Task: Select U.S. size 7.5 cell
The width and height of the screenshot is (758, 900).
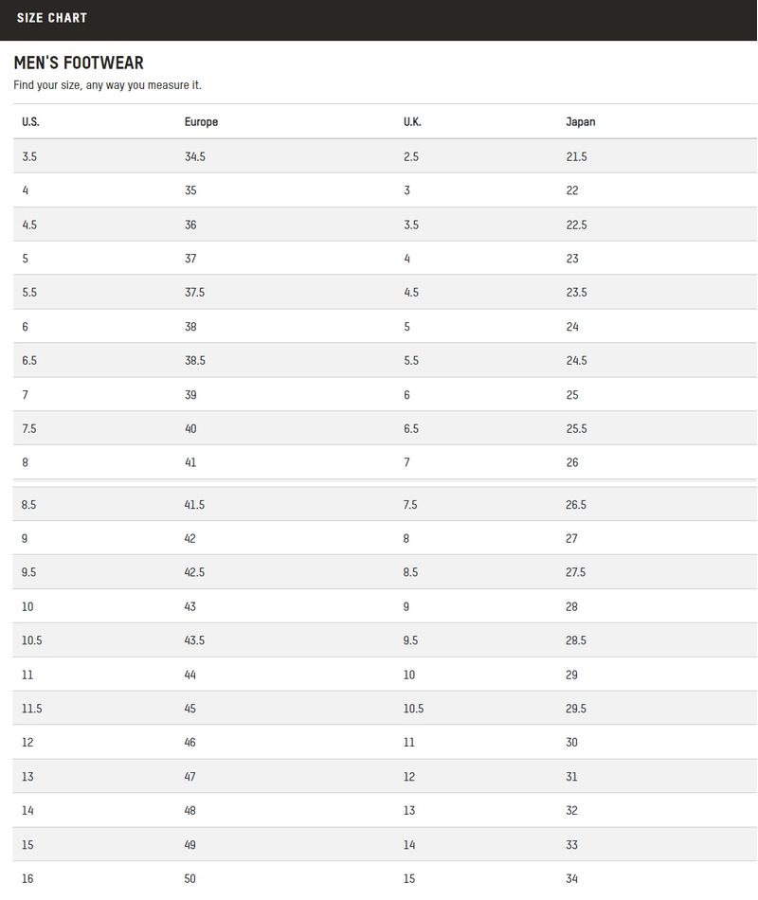Action: 29,429
